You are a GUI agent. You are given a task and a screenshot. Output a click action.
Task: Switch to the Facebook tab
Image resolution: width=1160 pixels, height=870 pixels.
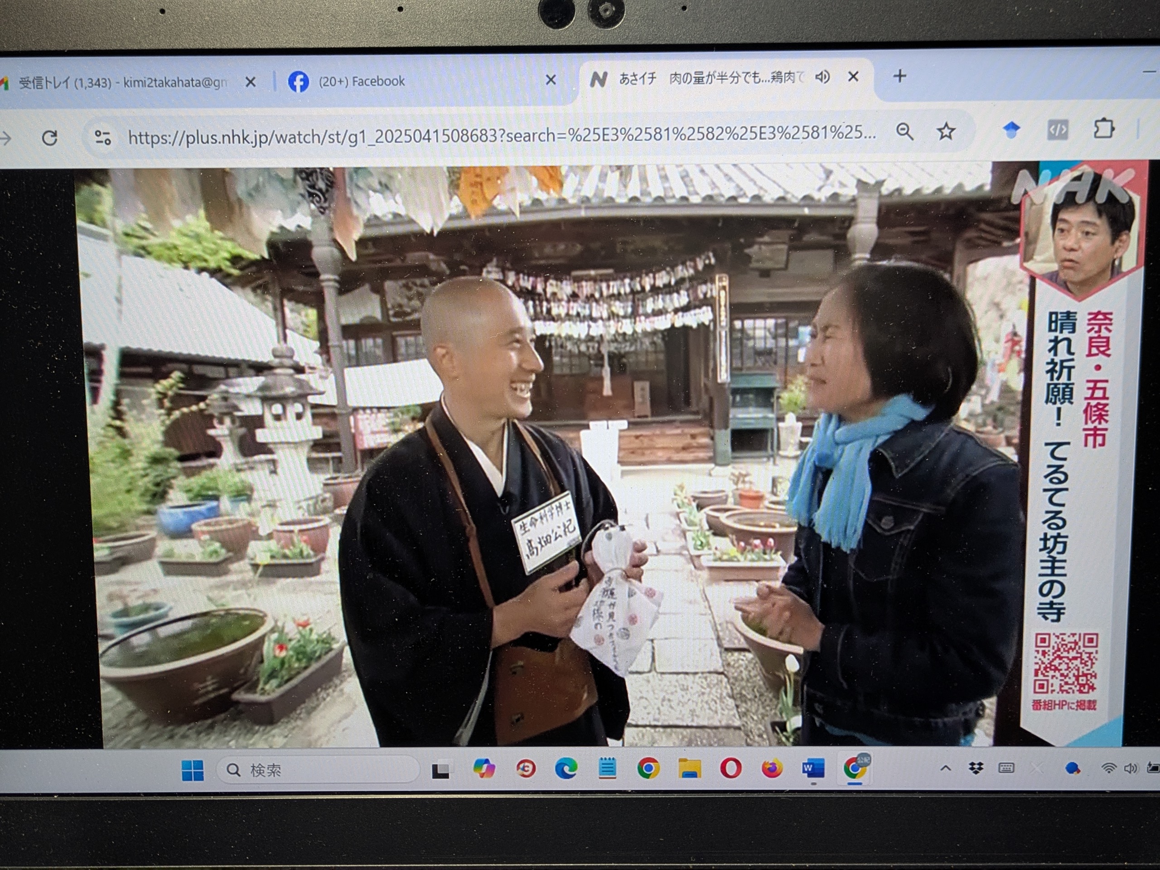362,81
